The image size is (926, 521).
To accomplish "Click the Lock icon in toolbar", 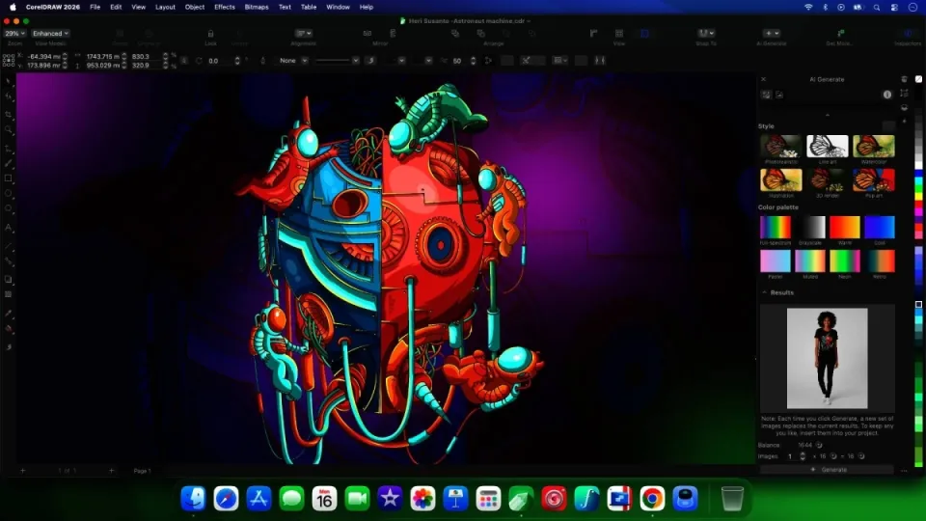I will pos(210,34).
